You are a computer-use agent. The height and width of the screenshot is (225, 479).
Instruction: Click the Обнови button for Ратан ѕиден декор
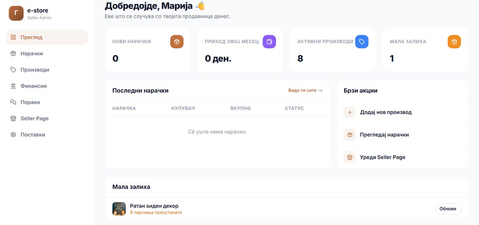(448, 209)
